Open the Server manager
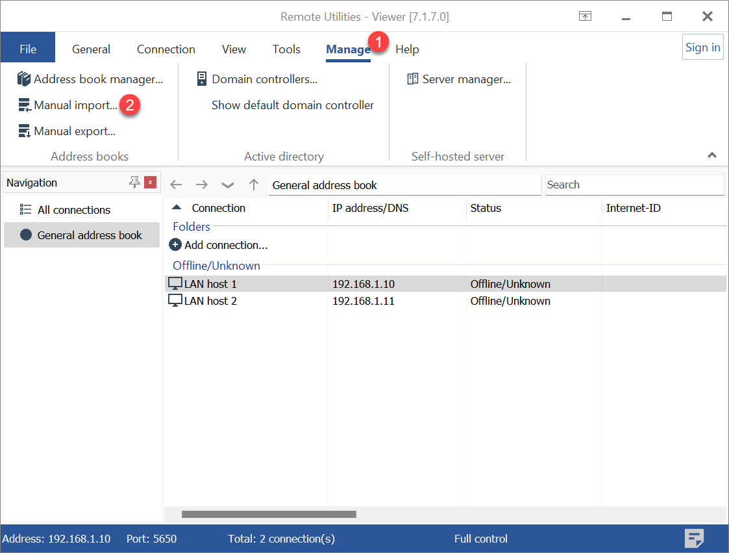 click(x=459, y=79)
